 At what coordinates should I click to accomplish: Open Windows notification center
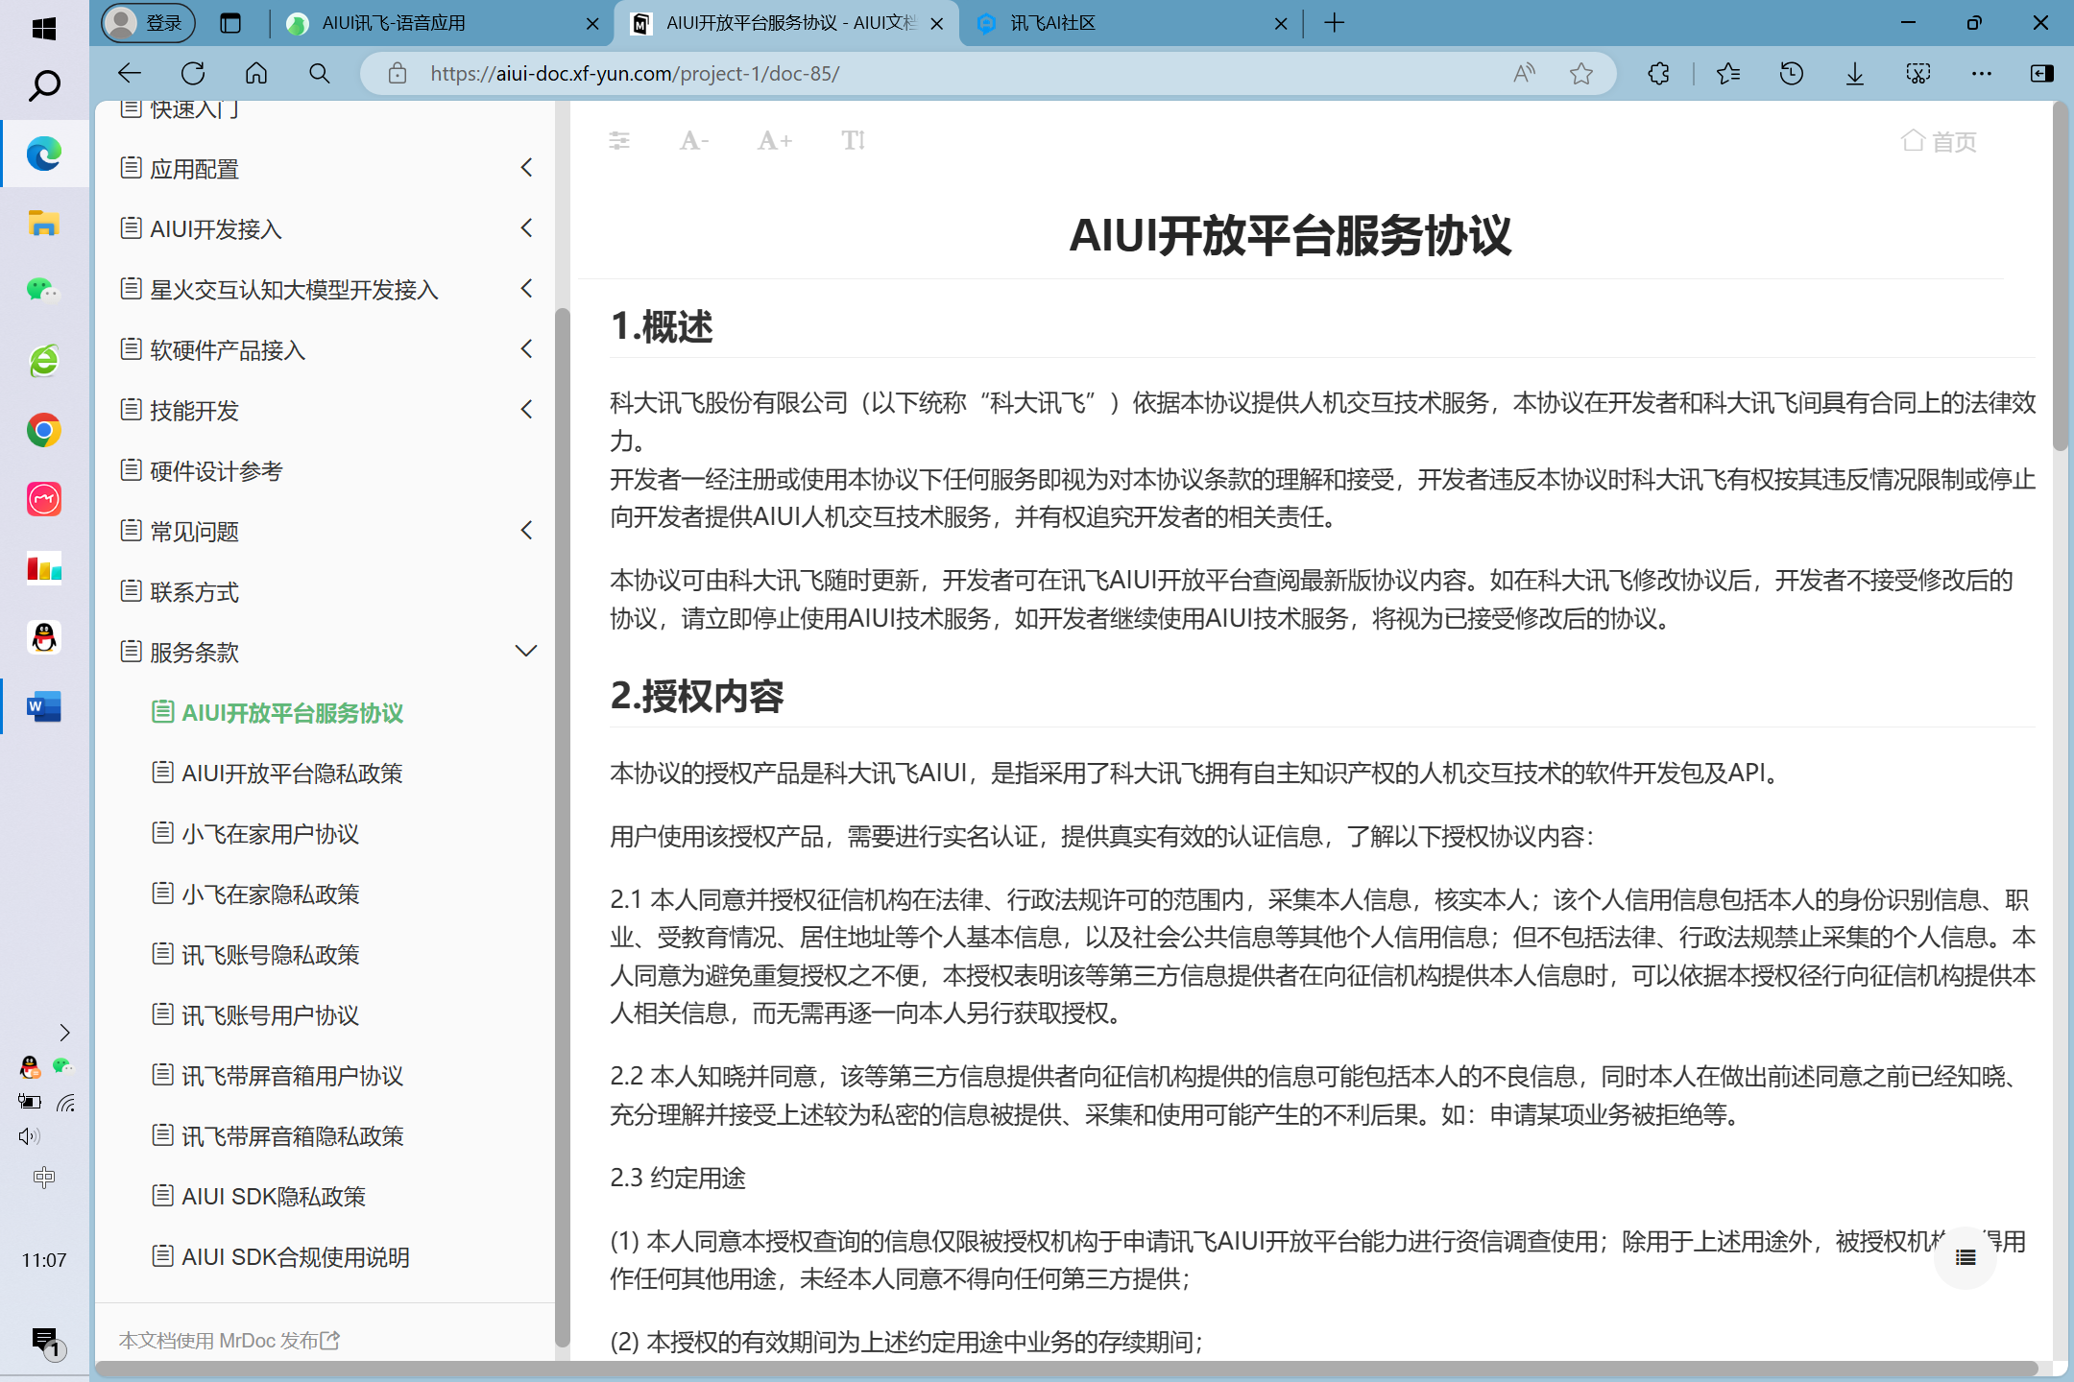(44, 1342)
